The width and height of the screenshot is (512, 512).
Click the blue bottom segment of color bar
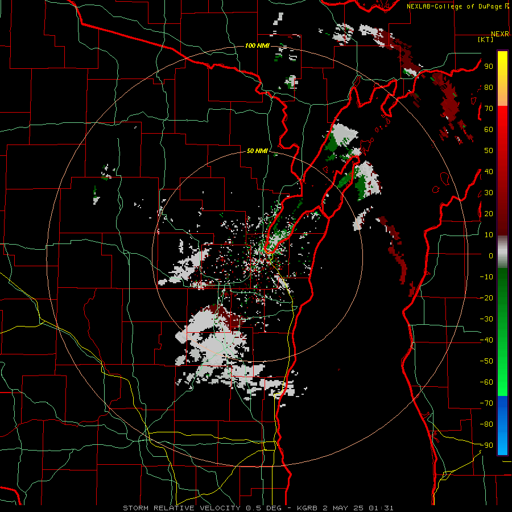click(502, 426)
